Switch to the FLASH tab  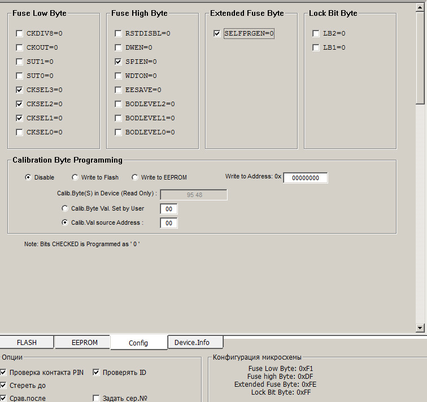tap(27, 342)
